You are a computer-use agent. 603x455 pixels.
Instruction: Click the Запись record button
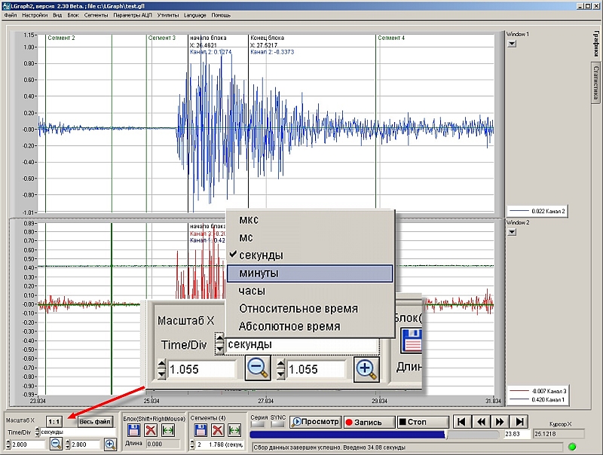click(369, 422)
